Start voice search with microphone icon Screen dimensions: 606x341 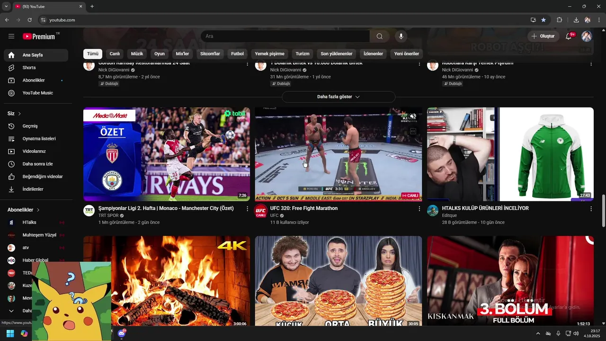[x=401, y=36]
